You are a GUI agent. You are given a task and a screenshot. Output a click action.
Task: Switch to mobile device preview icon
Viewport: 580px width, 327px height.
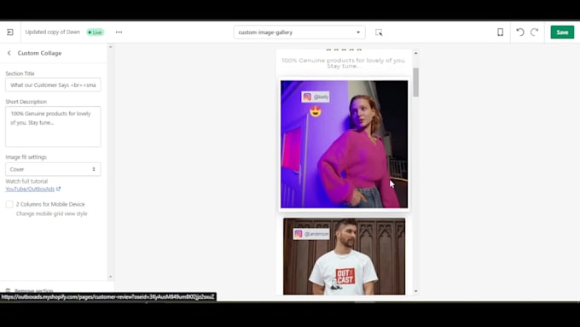[x=500, y=32]
